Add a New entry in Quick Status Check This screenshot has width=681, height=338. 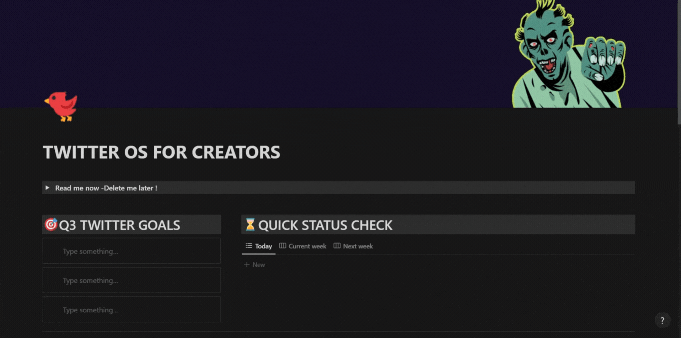pyautogui.click(x=254, y=265)
